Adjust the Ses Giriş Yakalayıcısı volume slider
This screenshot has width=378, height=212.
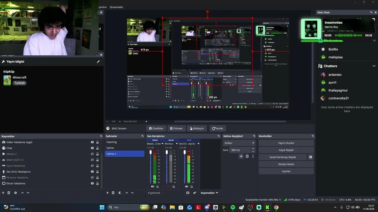pyautogui.click(x=185, y=152)
